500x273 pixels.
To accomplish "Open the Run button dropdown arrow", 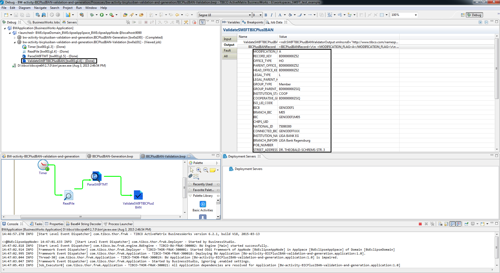I will [x=106, y=15].
